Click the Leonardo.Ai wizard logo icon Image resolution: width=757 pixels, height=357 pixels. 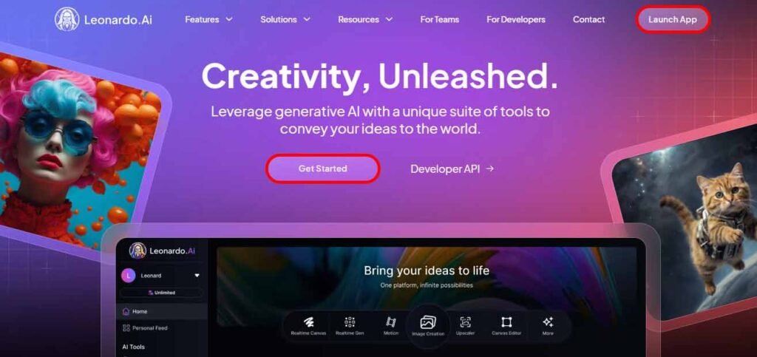[67, 19]
